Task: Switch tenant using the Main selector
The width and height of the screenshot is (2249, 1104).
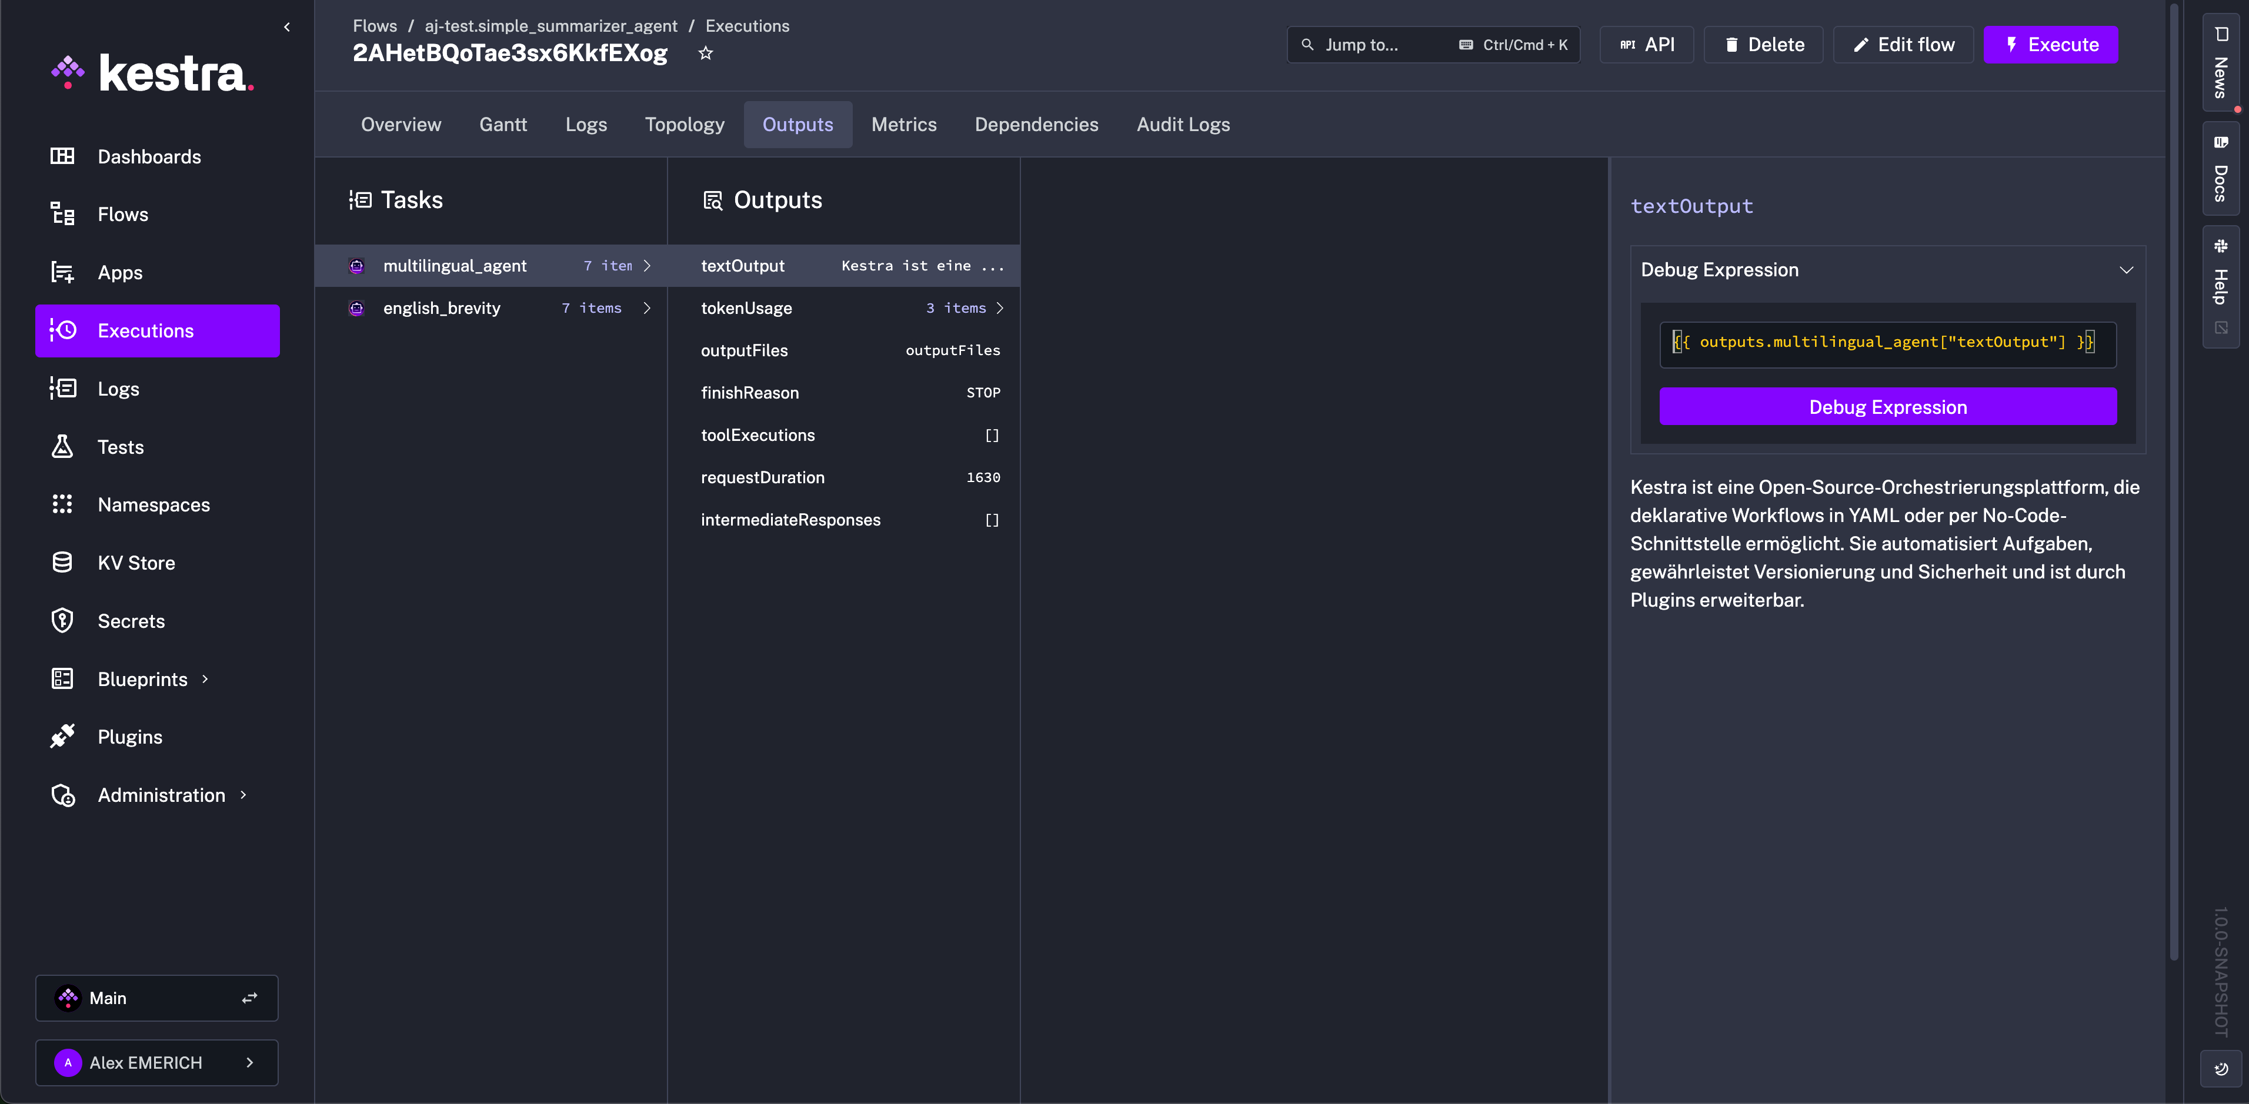Action: pyautogui.click(x=156, y=998)
